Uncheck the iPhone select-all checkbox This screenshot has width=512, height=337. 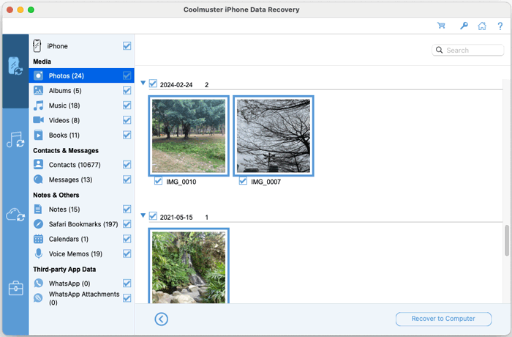(127, 46)
